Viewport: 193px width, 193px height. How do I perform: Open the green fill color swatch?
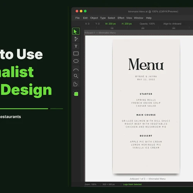(x=76, y=94)
